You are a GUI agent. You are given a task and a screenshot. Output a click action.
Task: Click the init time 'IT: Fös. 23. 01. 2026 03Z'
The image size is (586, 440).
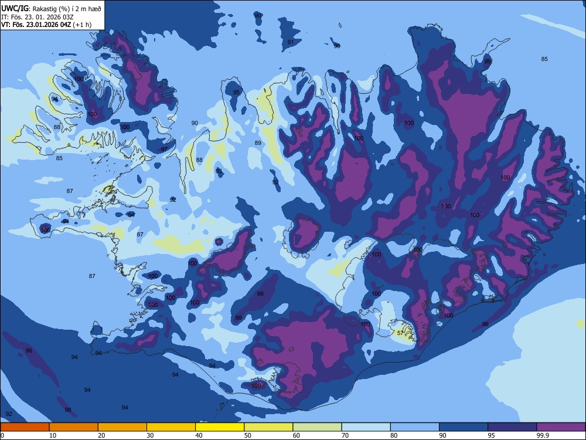(38, 17)
